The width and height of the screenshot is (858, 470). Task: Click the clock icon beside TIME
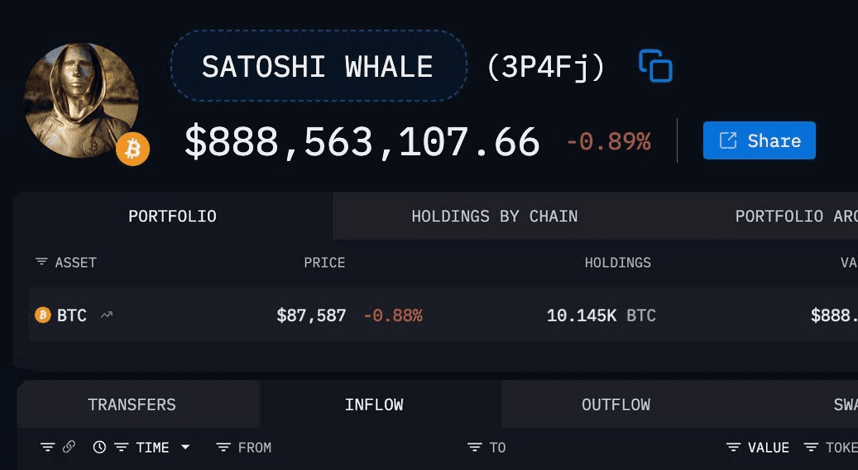tap(99, 447)
